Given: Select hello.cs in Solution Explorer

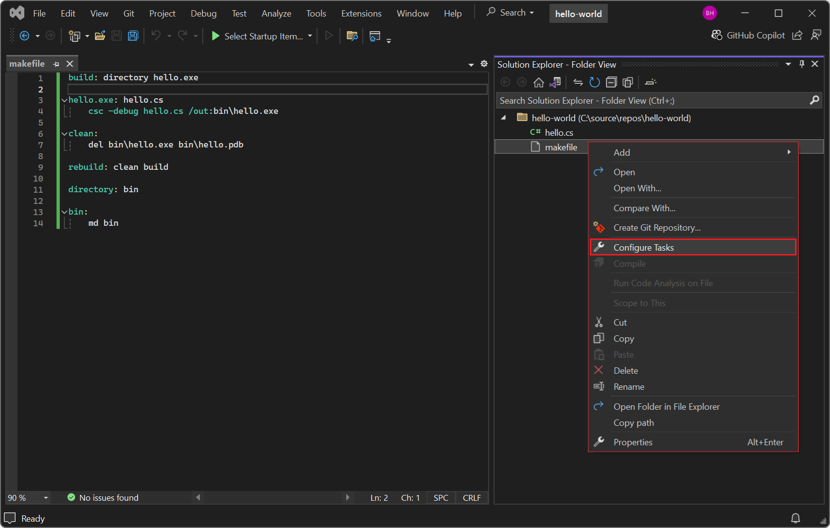Looking at the screenshot, I should 559,132.
